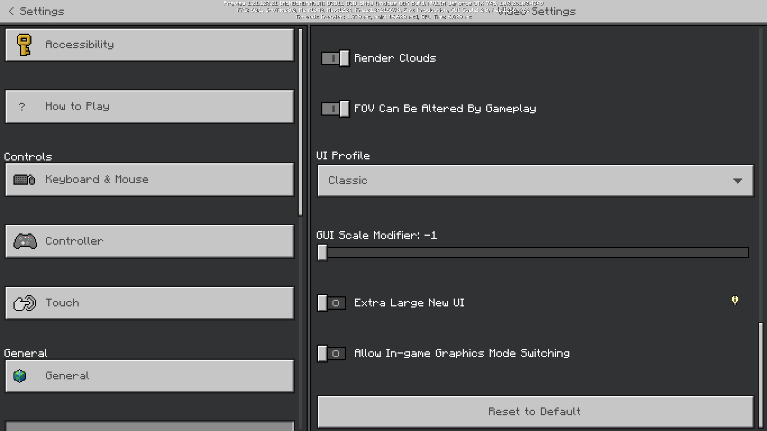Toggle FOV Can Be Altered By Gameplay
767x431 pixels.
point(336,109)
